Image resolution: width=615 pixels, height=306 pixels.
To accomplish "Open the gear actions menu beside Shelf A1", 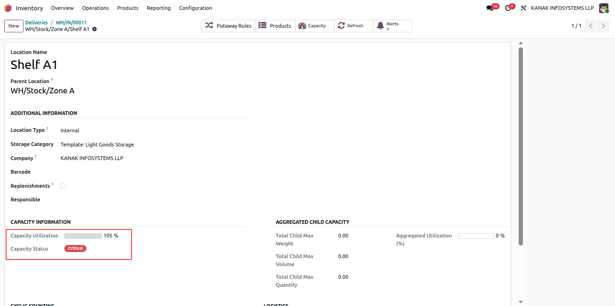I will (x=94, y=29).
